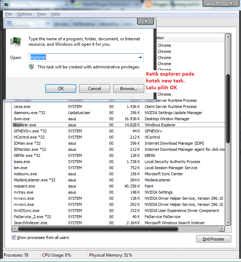
Task: Click the horizontal scrollbar right arrow
Action: coord(222,229)
